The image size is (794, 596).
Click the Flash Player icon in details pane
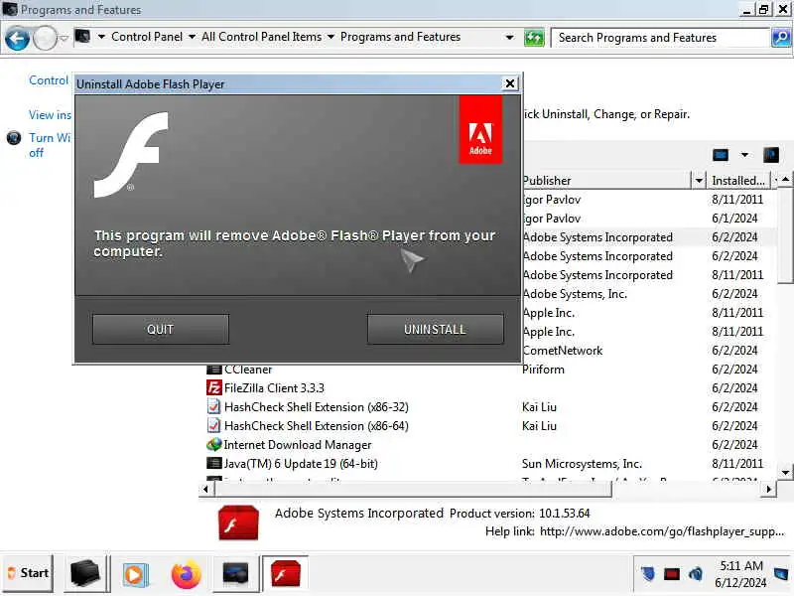click(x=238, y=522)
